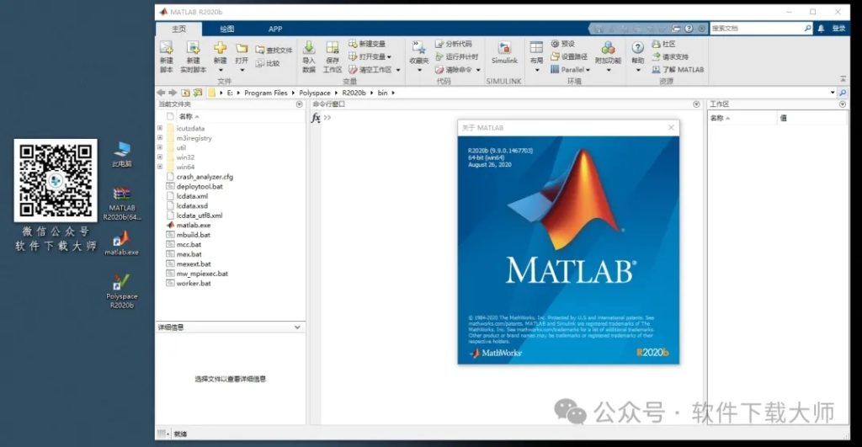Click the New Live Script (新建实时脚本) icon
Screen dimensions: 862x447
coord(193,48)
